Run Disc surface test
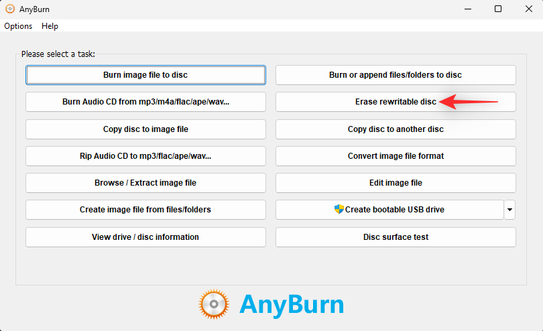 (x=396, y=237)
